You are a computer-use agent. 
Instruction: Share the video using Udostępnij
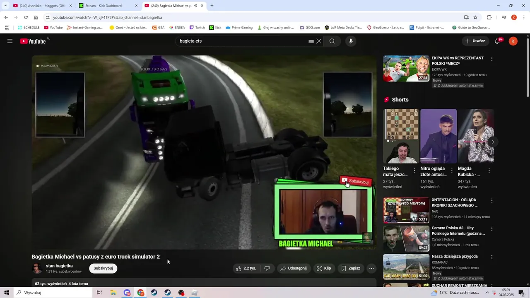pyautogui.click(x=294, y=268)
